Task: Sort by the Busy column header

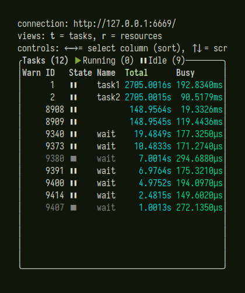Action: pos(185,73)
